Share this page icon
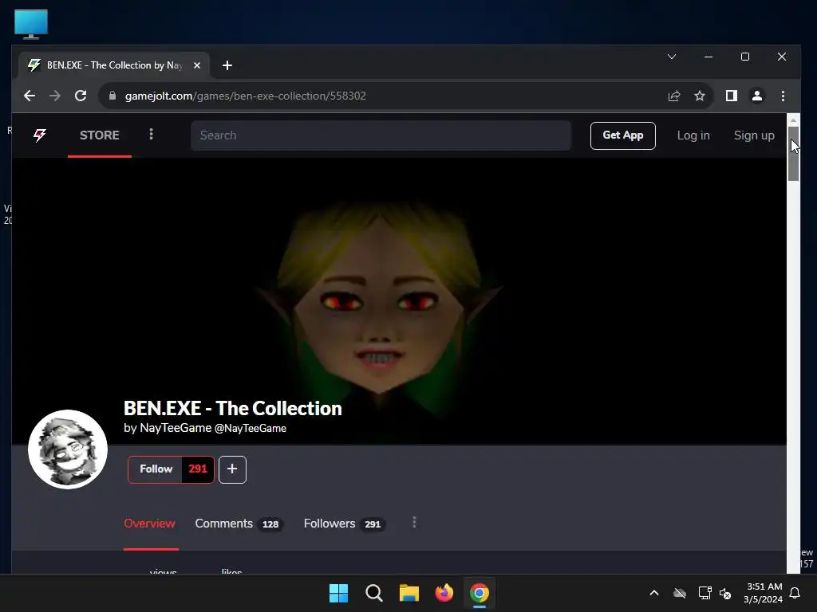This screenshot has width=817, height=612. 674,96
